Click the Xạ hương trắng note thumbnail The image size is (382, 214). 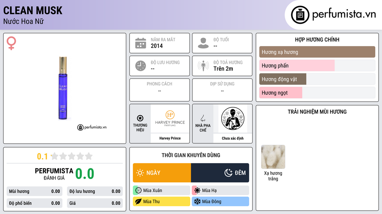(273, 157)
